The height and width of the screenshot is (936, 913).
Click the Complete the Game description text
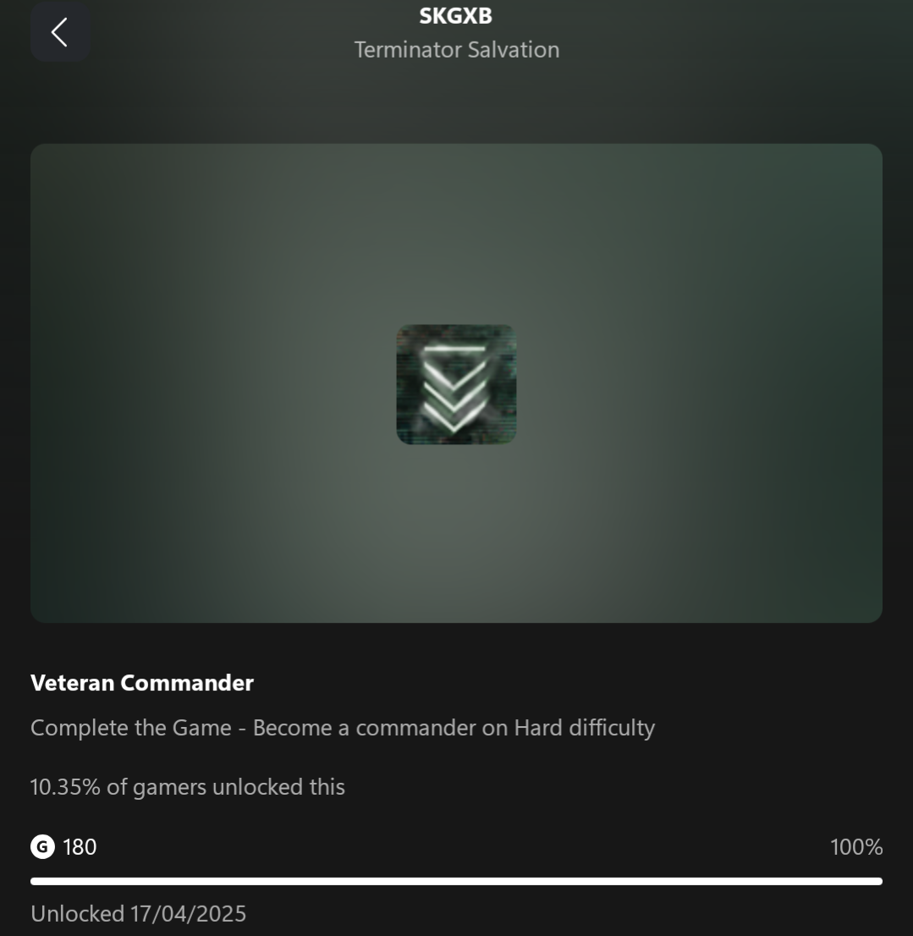343,729
